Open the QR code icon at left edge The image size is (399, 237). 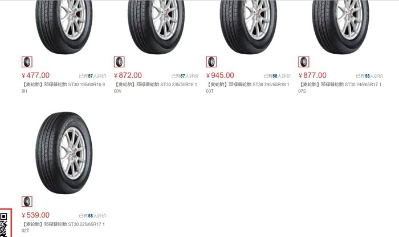click(x=5, y=223)
